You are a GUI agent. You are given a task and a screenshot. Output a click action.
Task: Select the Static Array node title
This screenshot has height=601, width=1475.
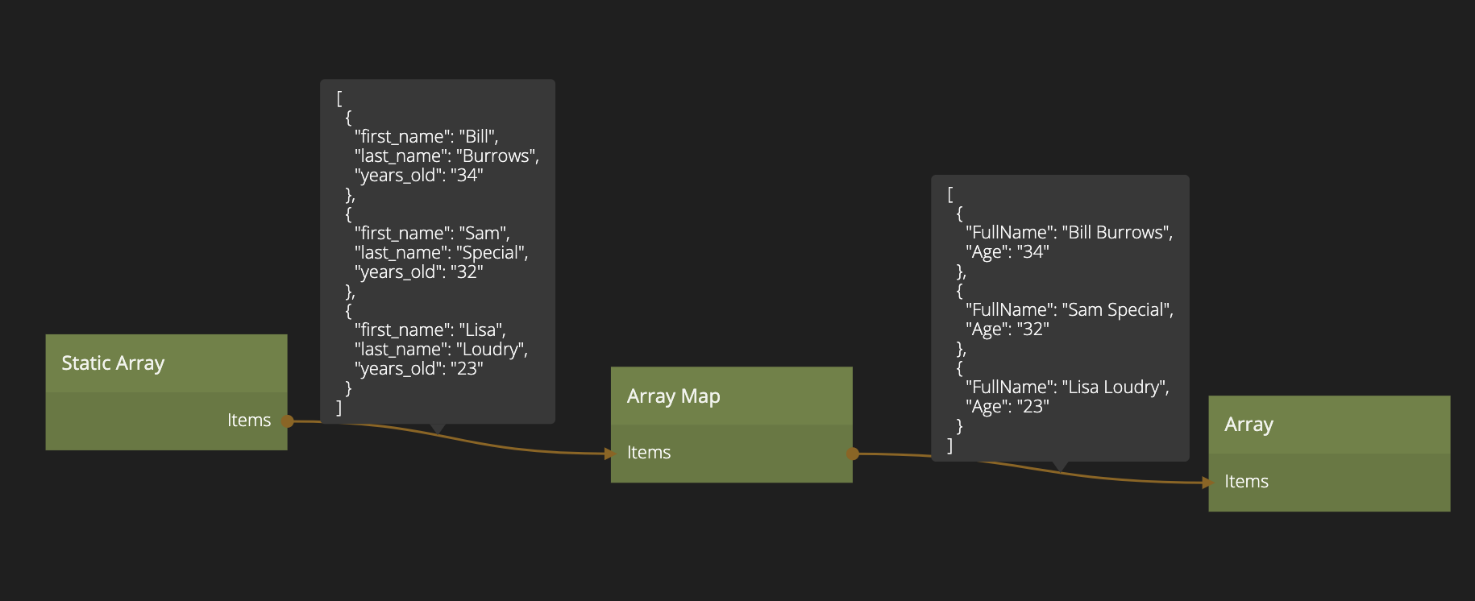click(113, 363)
